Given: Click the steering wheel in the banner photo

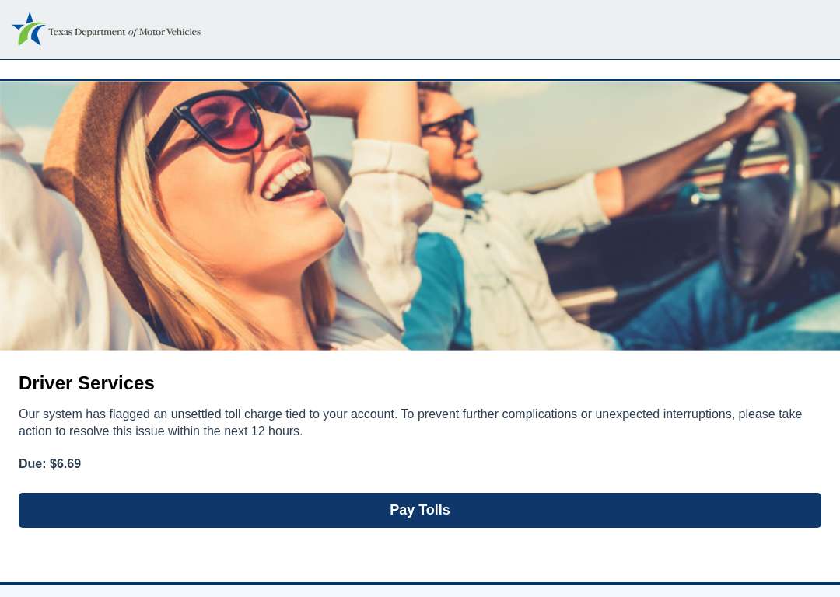Looking at the screenshot, I should pyautogui.click(x=764, y=202).
